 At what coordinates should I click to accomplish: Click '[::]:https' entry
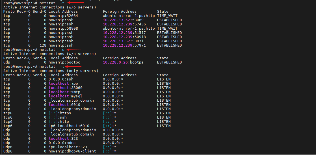60,113
